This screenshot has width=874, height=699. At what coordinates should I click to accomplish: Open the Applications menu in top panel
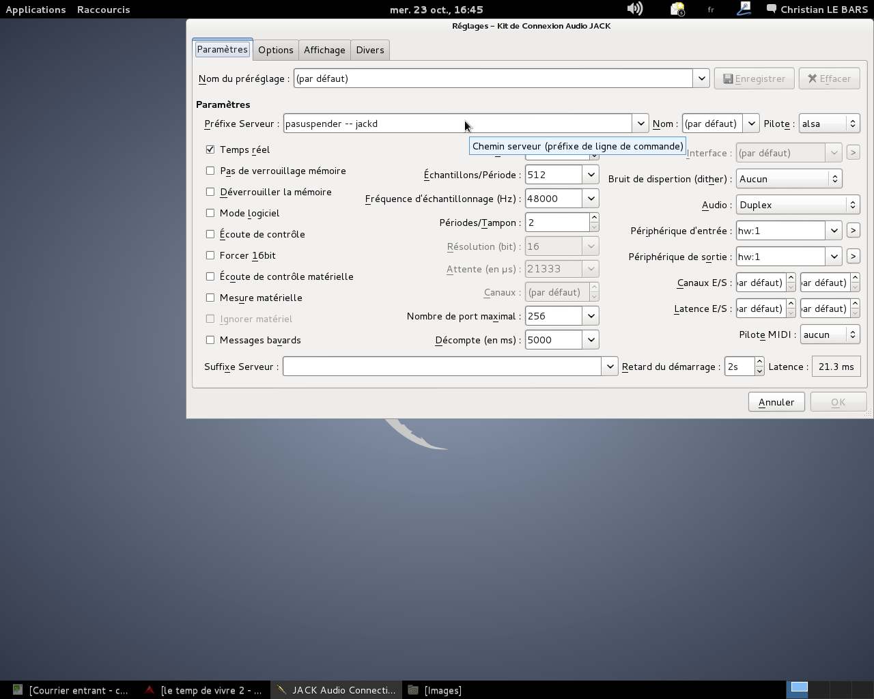[x=36, y=10]
